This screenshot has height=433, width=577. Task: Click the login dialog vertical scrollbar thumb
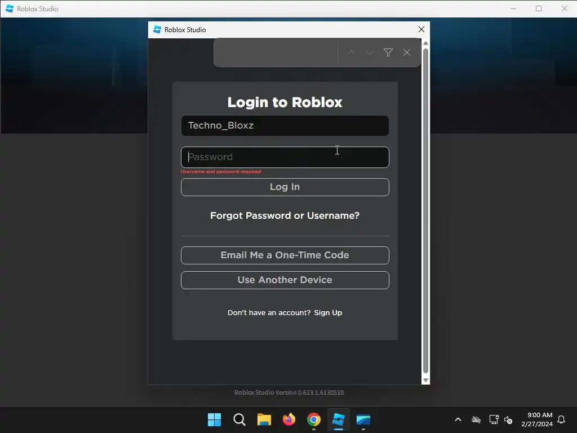(426, 210)
